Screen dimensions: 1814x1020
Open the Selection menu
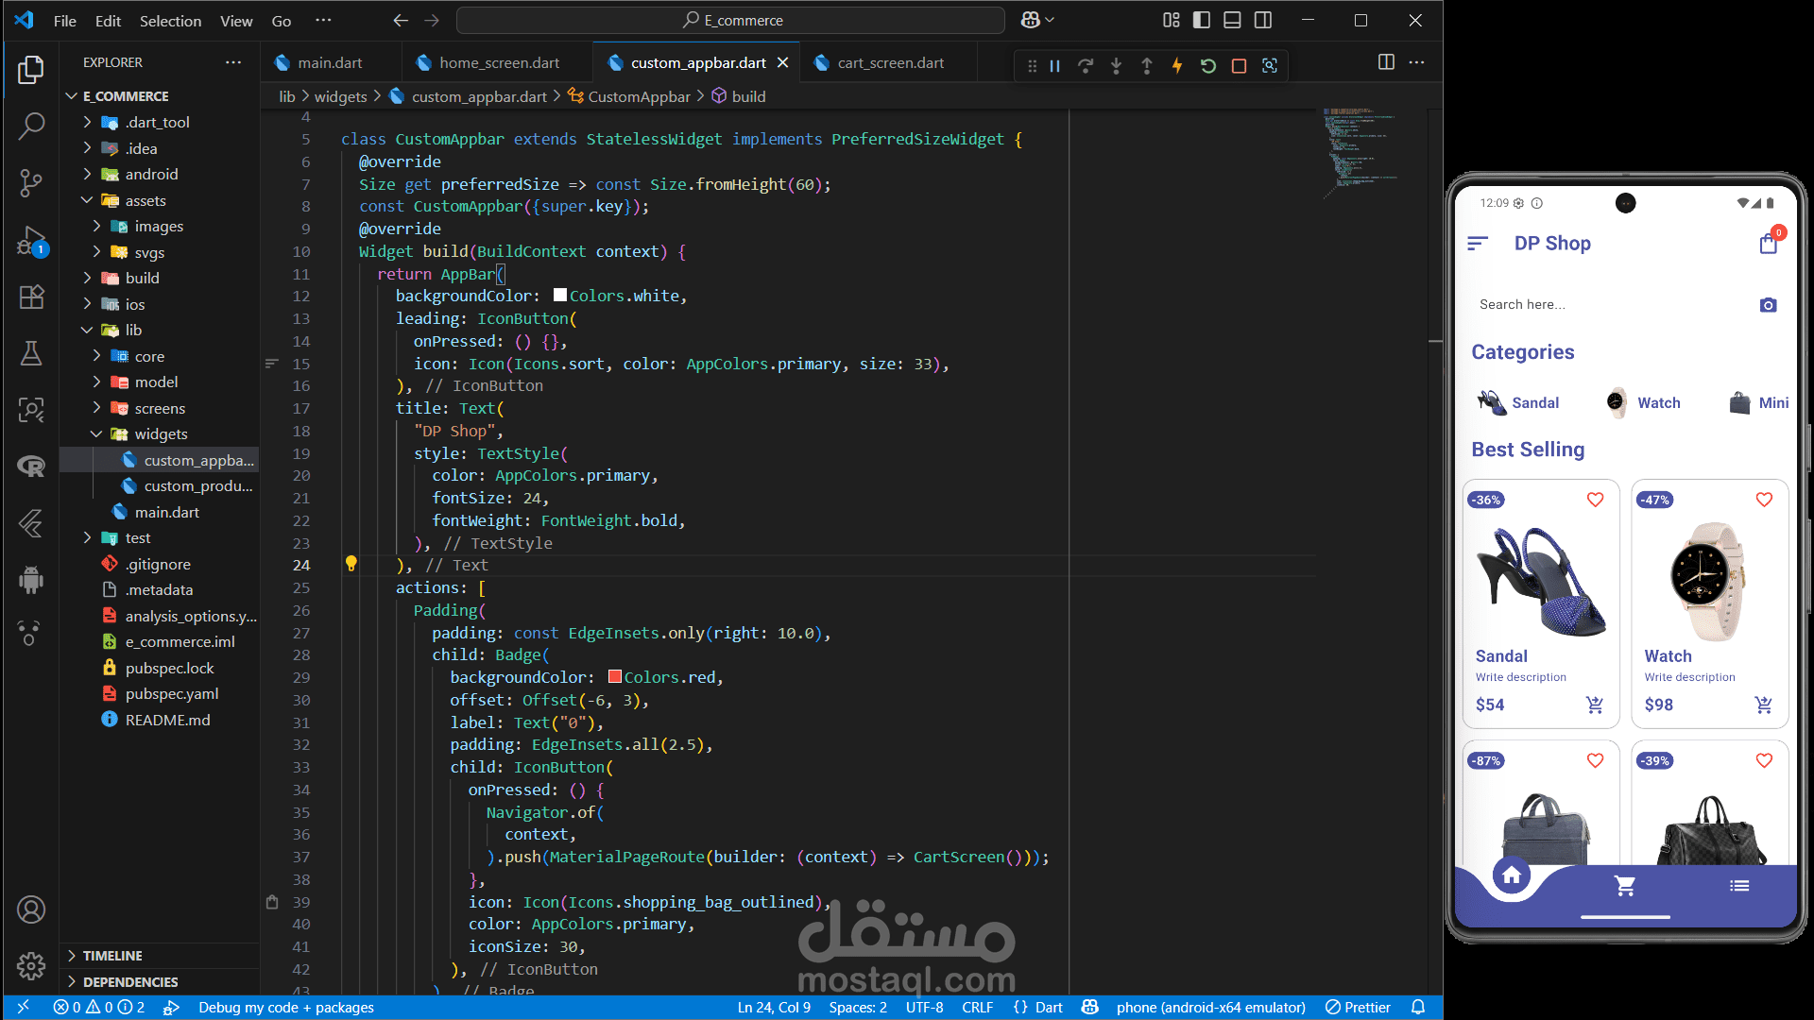pyautogui.click(x=170, y=21)
